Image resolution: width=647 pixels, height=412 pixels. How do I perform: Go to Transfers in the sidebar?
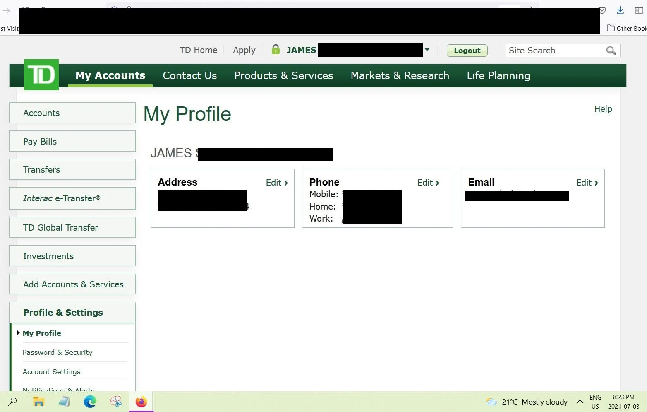click(72, 169)
